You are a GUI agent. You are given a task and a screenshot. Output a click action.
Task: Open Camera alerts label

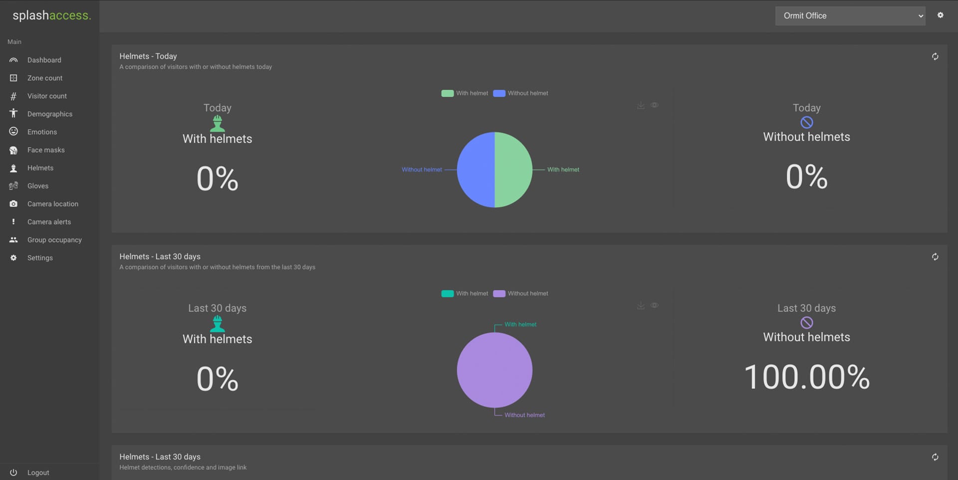[x=49, y=222]
